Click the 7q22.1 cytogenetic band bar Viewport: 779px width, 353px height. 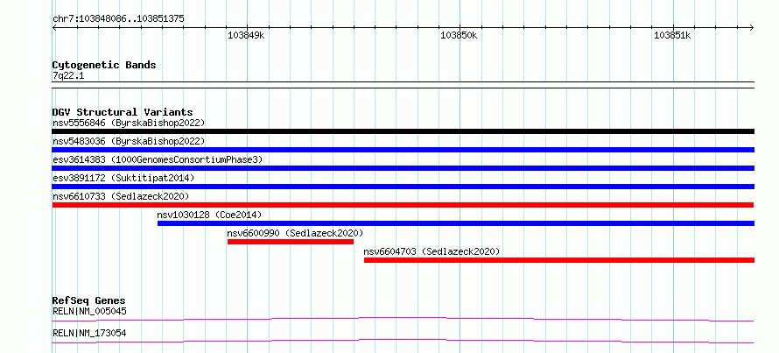tap(403, 85)
